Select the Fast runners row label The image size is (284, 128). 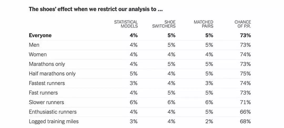43,93
